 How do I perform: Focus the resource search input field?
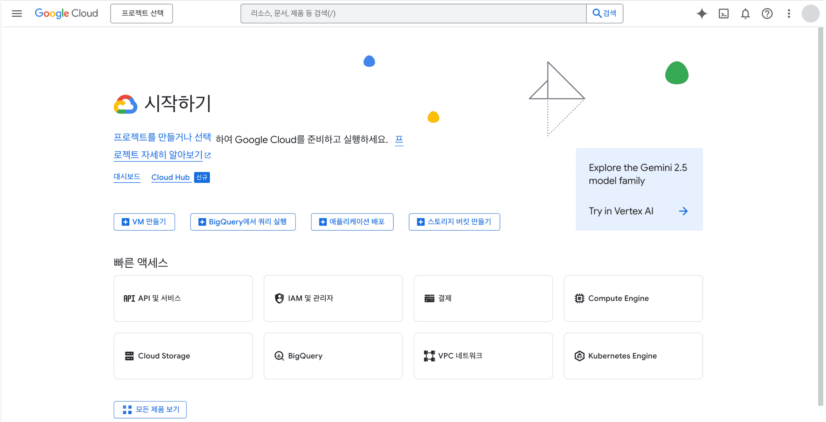click(413, 13)
